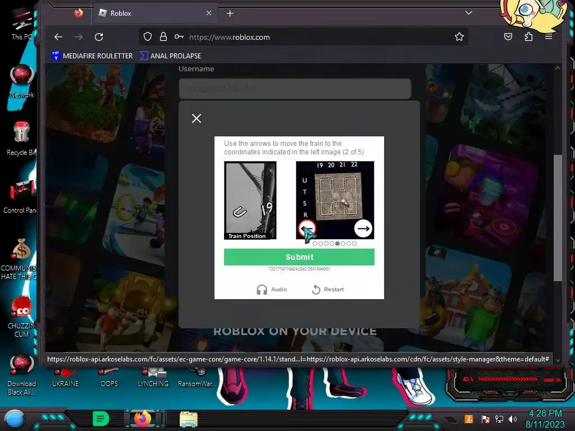Screen dimensions: 575x431
Task: Click the Username input field
Action: [295, 89]
